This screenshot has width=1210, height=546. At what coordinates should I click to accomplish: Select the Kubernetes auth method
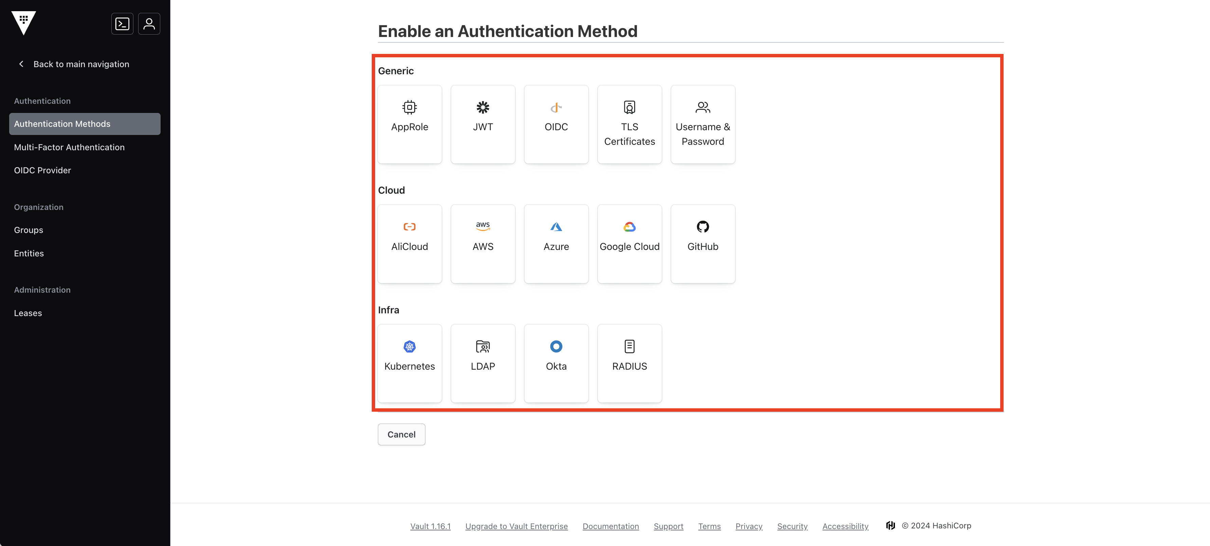409,363
